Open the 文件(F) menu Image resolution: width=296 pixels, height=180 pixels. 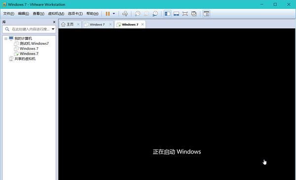[x=9, y=14]
